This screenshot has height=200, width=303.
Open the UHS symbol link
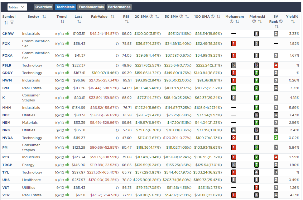(6, 180)
